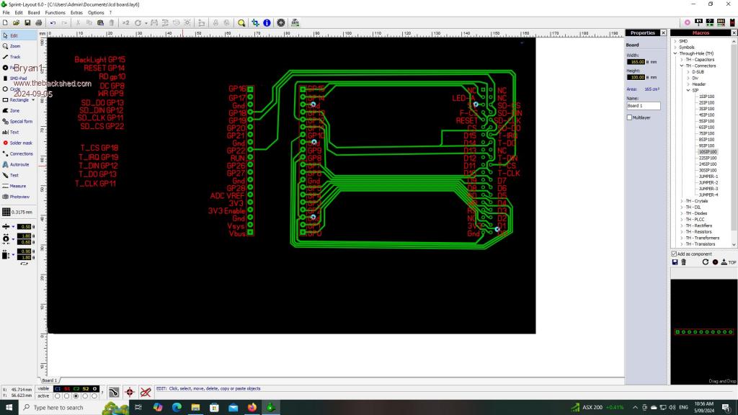Toggle visibility of the C1 layer
Image resolution: width=738 pixels, height=415 pixels.
coord(58,388)
